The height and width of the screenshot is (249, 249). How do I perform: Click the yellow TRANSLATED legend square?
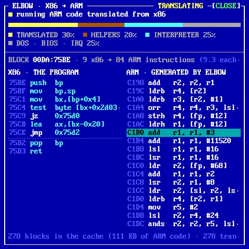click(10, 35)
